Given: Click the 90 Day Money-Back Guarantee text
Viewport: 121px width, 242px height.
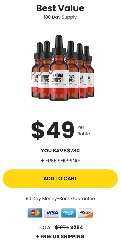Looking at the screenshot, I should [60, 199].
